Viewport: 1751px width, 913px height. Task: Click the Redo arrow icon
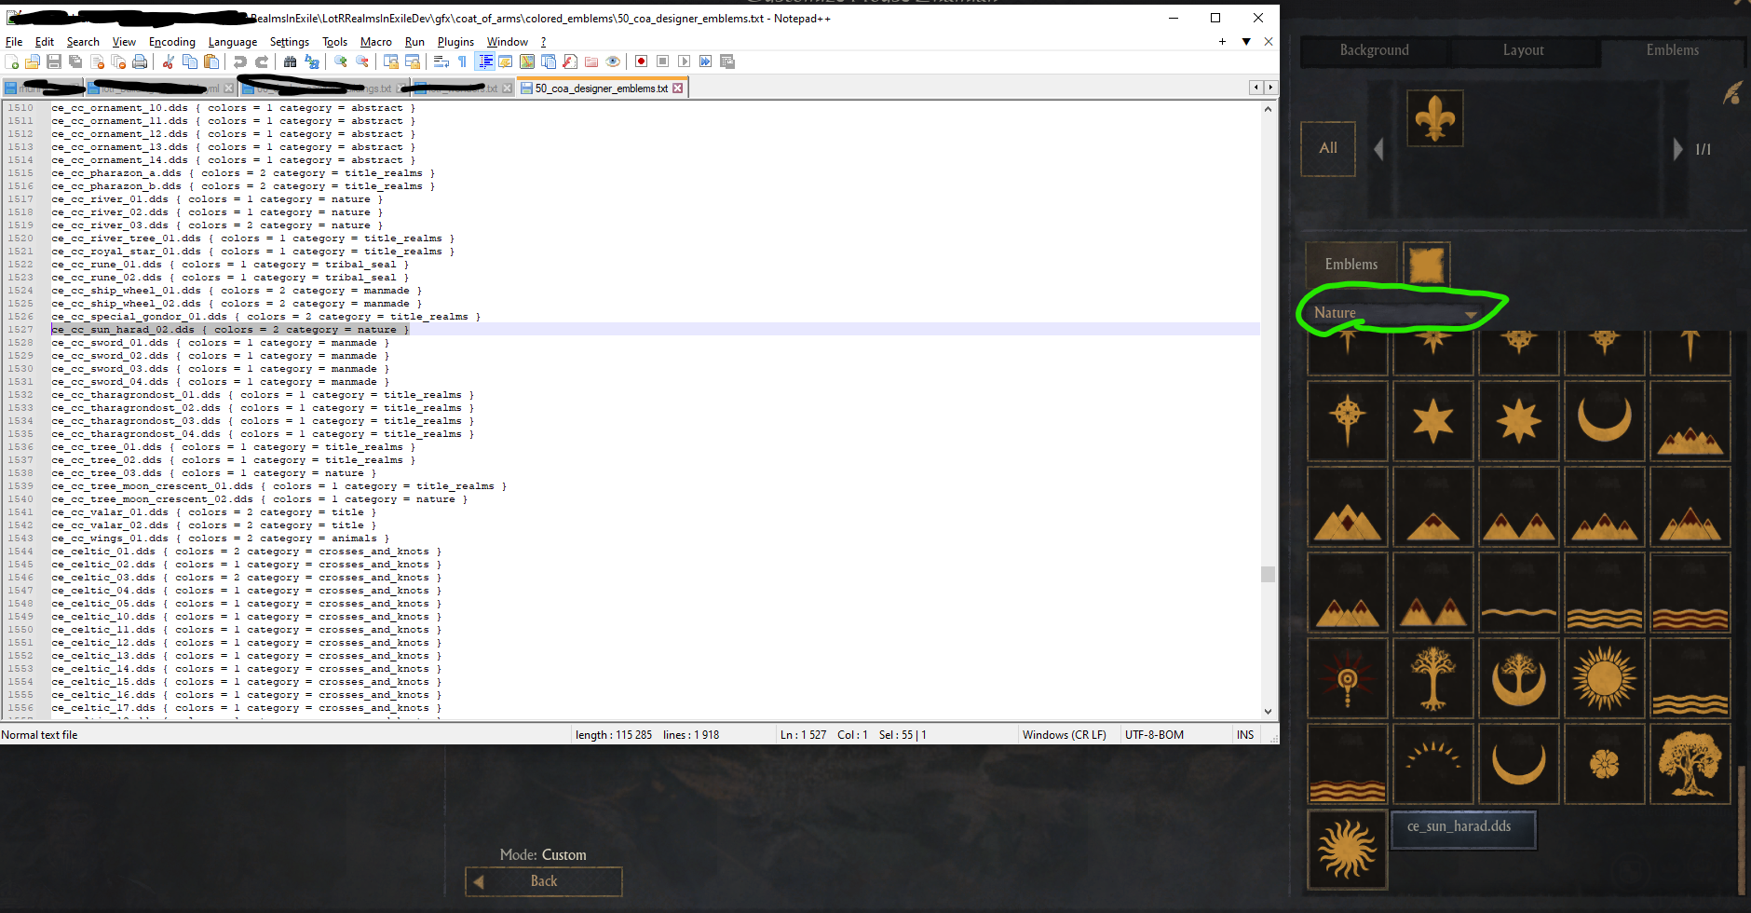[x=262, y=61]
